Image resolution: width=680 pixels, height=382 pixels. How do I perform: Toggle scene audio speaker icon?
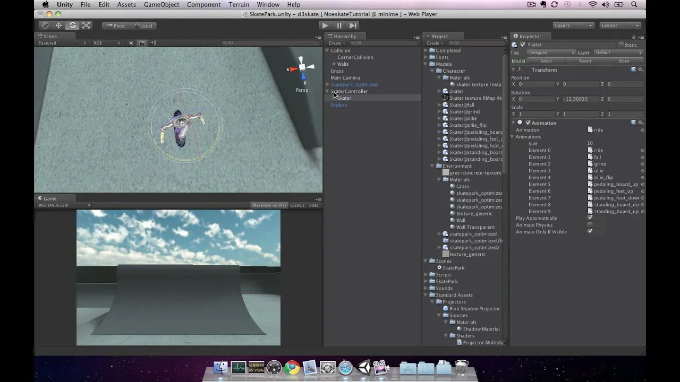coord(153,43)
